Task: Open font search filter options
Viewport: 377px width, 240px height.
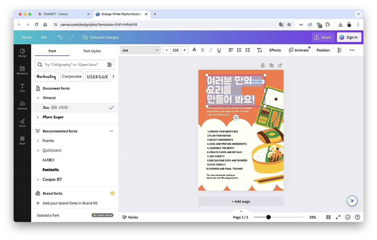Action: 110,65
